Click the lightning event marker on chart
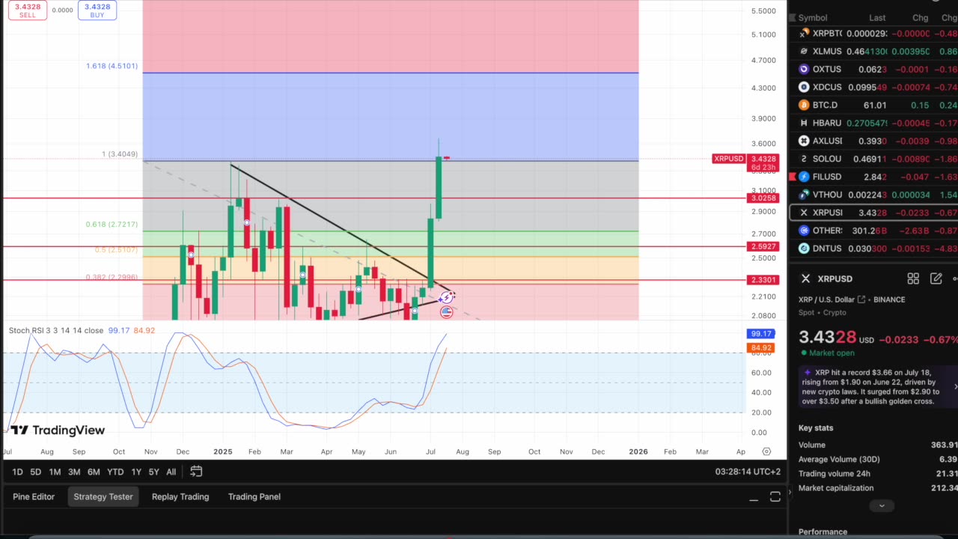Screen dimensions: 958x539 (x=447, y=297)
